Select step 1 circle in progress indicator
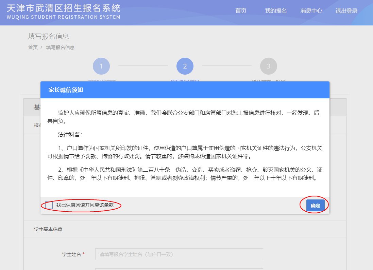Viewport: 373px width, 270px height. pos(101,66)
